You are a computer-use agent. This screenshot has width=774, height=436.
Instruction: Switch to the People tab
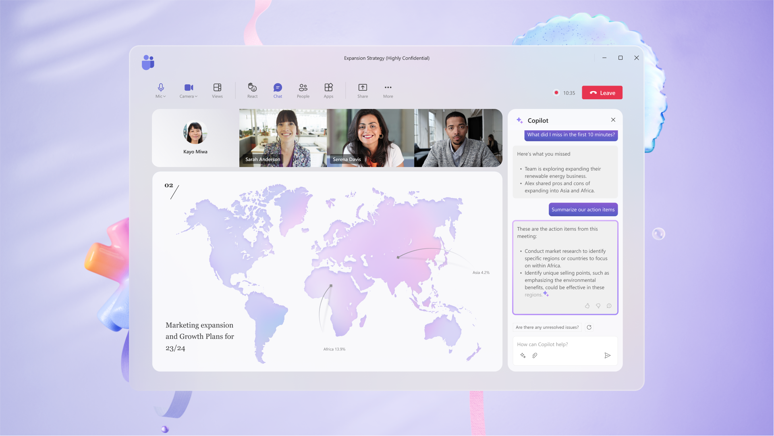[303, 91]
